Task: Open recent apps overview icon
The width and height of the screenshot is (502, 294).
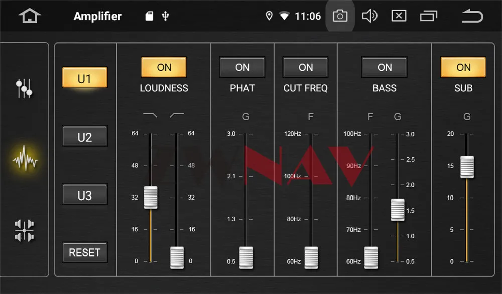Action: tap(428, 16)
